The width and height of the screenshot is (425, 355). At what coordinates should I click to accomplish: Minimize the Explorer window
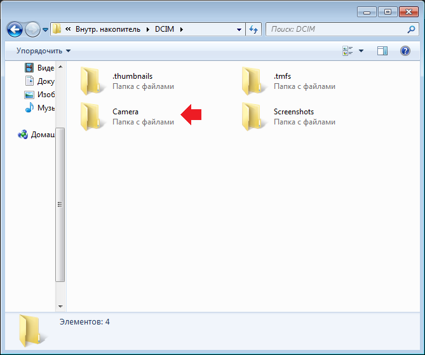[x=367, y=12]
